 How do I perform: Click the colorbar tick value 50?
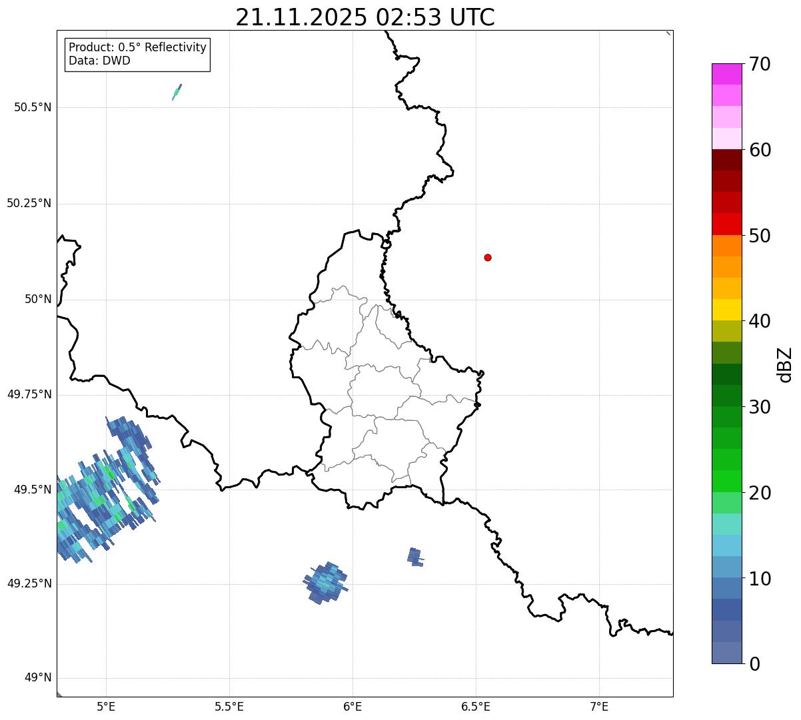760,236
